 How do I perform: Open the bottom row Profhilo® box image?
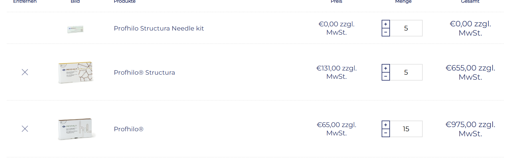[x=76, y=129]
